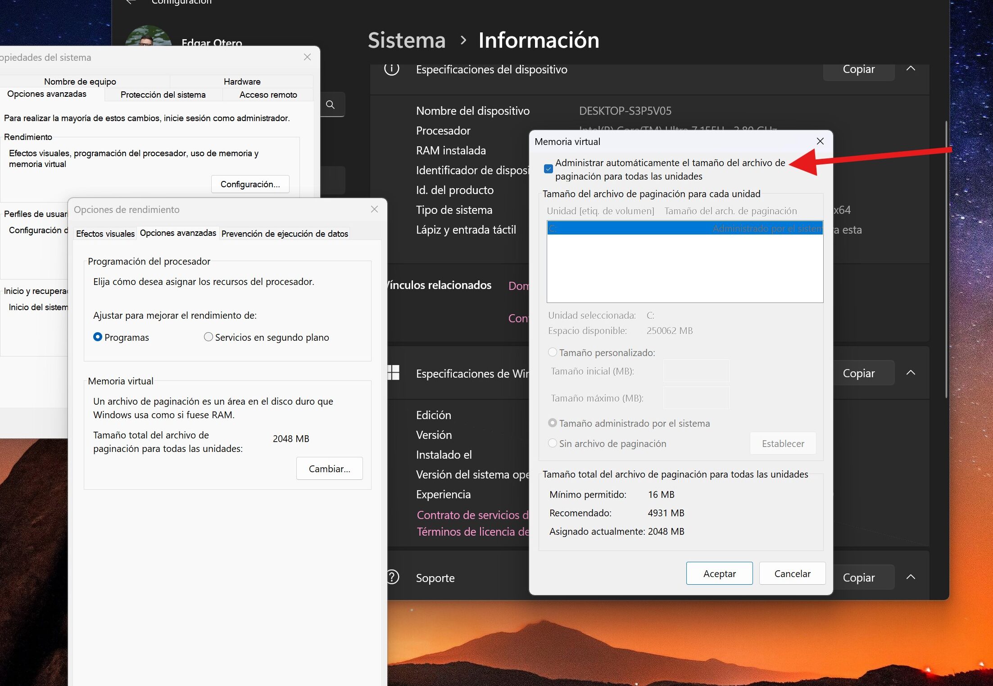993x686 pixels.
Task: Click the Cambiar button under Memoria virtual
Action: tap(329, 468)
